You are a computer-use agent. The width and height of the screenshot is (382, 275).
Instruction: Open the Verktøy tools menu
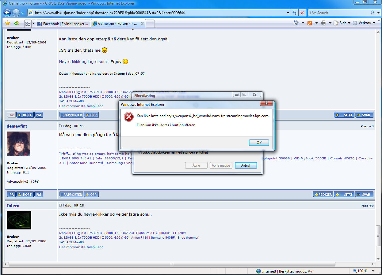click(364, 23)
